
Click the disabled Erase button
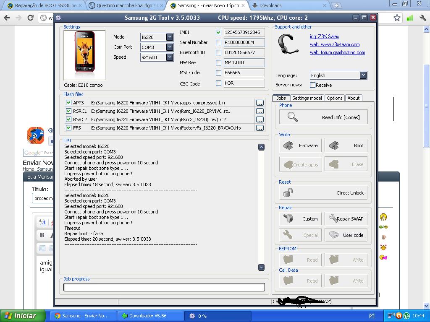[346, 164]
